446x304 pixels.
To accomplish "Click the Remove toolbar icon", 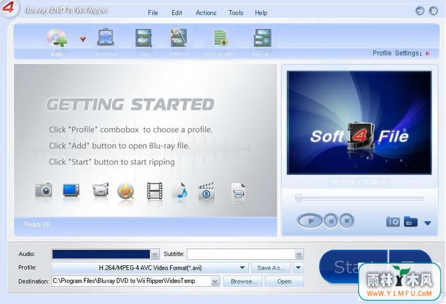I will [x=106, y=38].
